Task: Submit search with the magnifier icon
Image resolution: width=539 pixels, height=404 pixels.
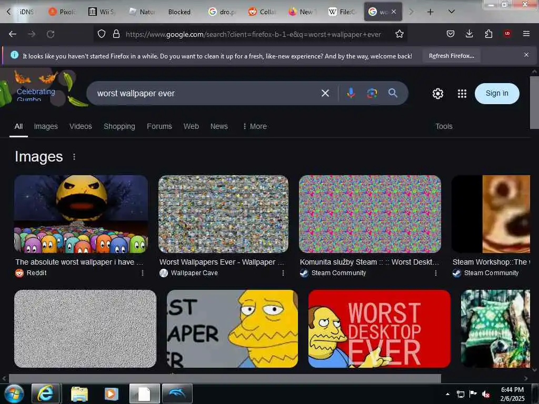Action: point(393,93)
